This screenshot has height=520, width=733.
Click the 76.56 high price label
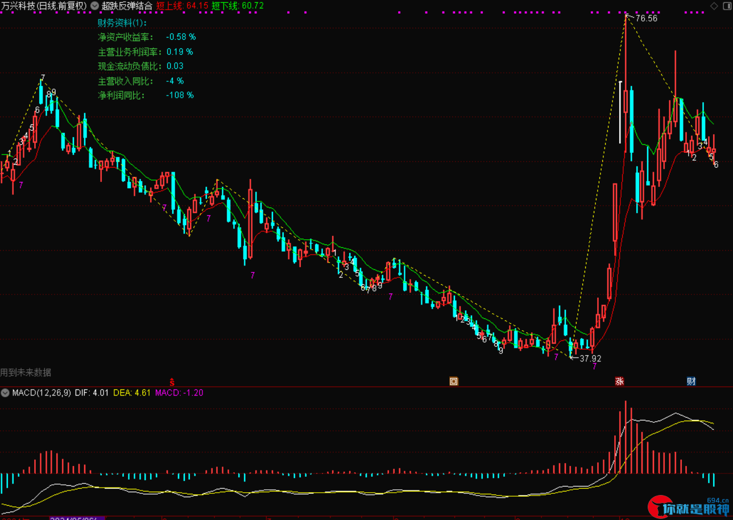coord(646,18)
